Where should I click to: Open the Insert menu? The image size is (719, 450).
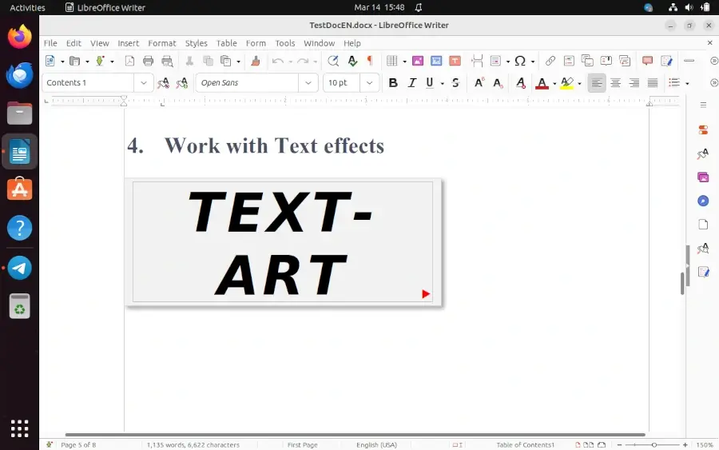[128, 43]
